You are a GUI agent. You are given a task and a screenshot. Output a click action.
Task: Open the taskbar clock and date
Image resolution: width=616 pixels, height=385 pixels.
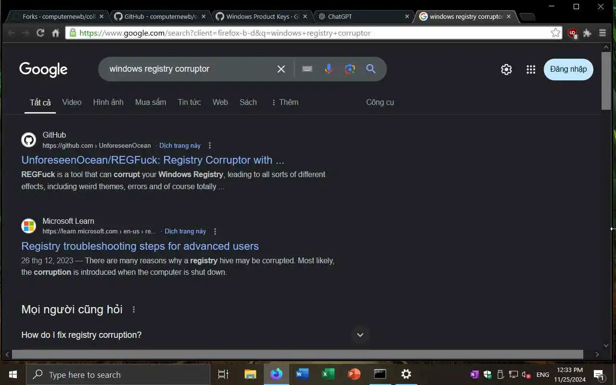569,375
